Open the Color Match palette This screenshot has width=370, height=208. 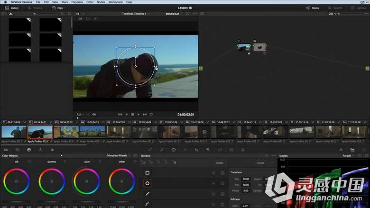18,150
